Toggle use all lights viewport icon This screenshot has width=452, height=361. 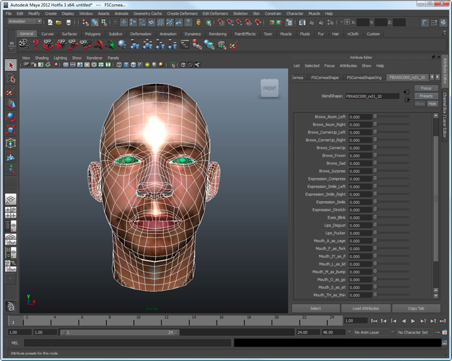(x=148, y=65)
